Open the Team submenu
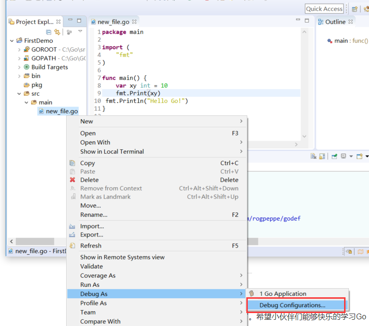 click(x=157, y=313)
